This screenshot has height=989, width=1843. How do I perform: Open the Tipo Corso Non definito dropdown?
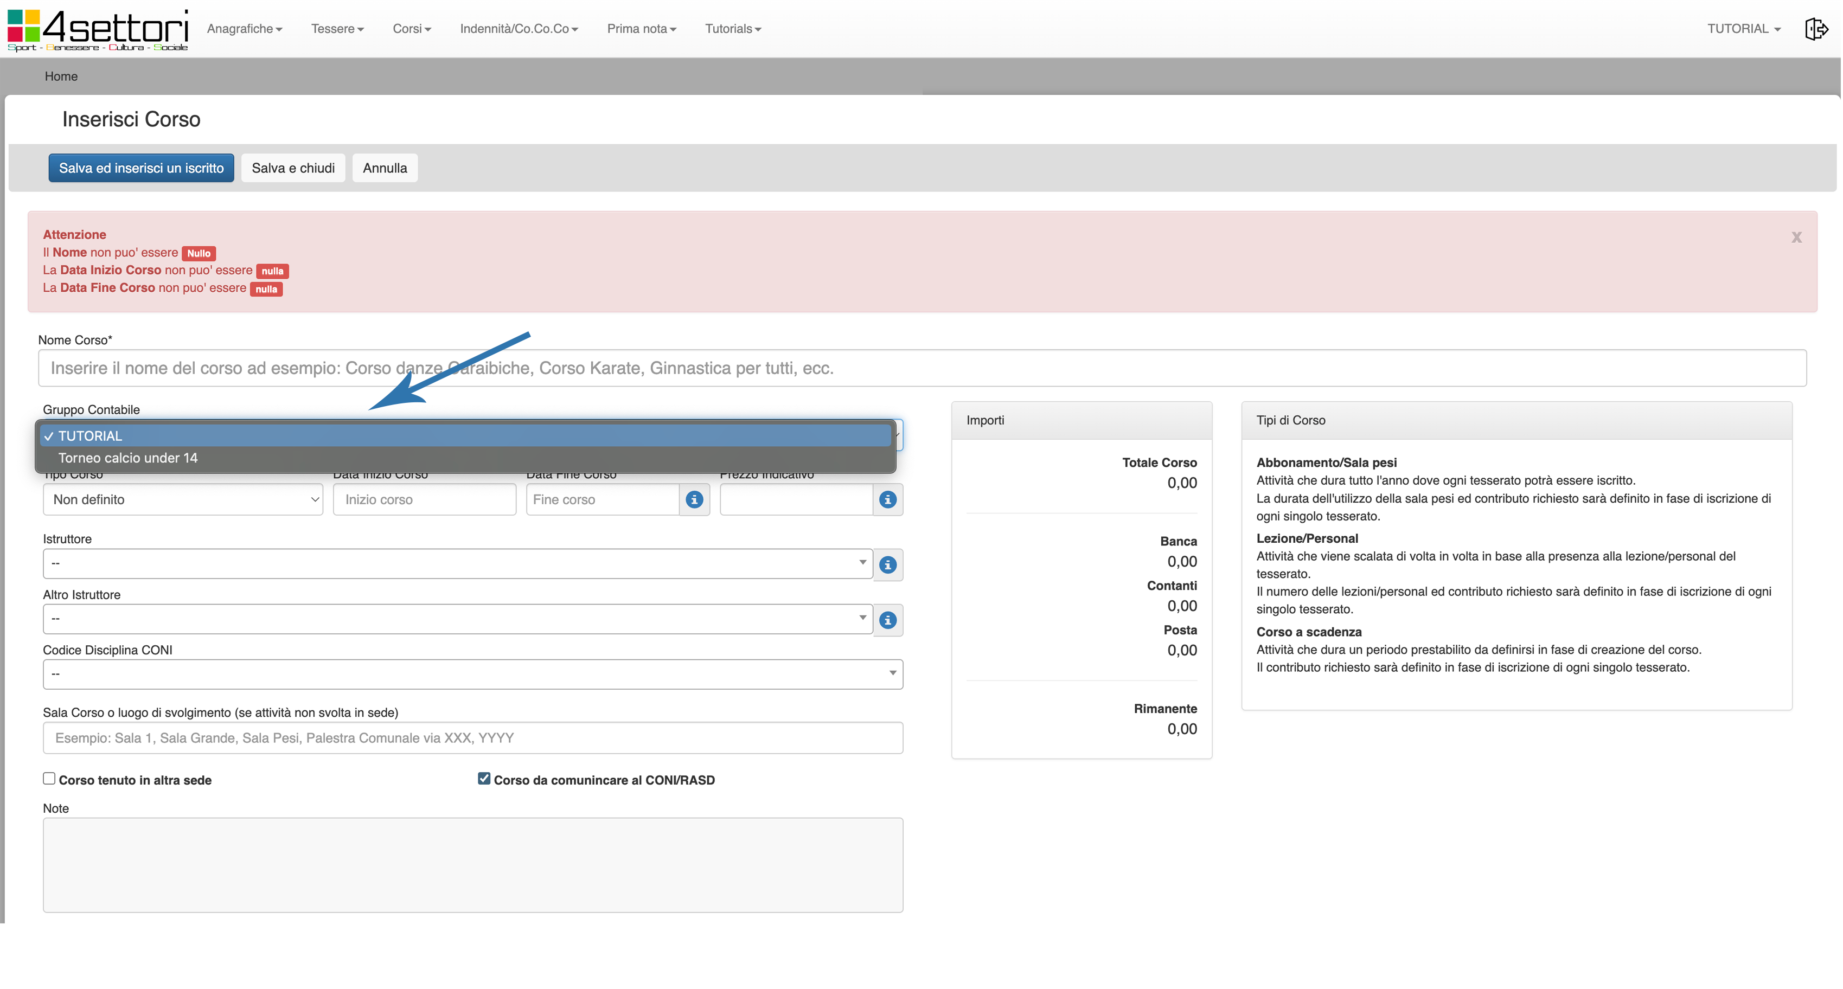click(x=183, y=500)
